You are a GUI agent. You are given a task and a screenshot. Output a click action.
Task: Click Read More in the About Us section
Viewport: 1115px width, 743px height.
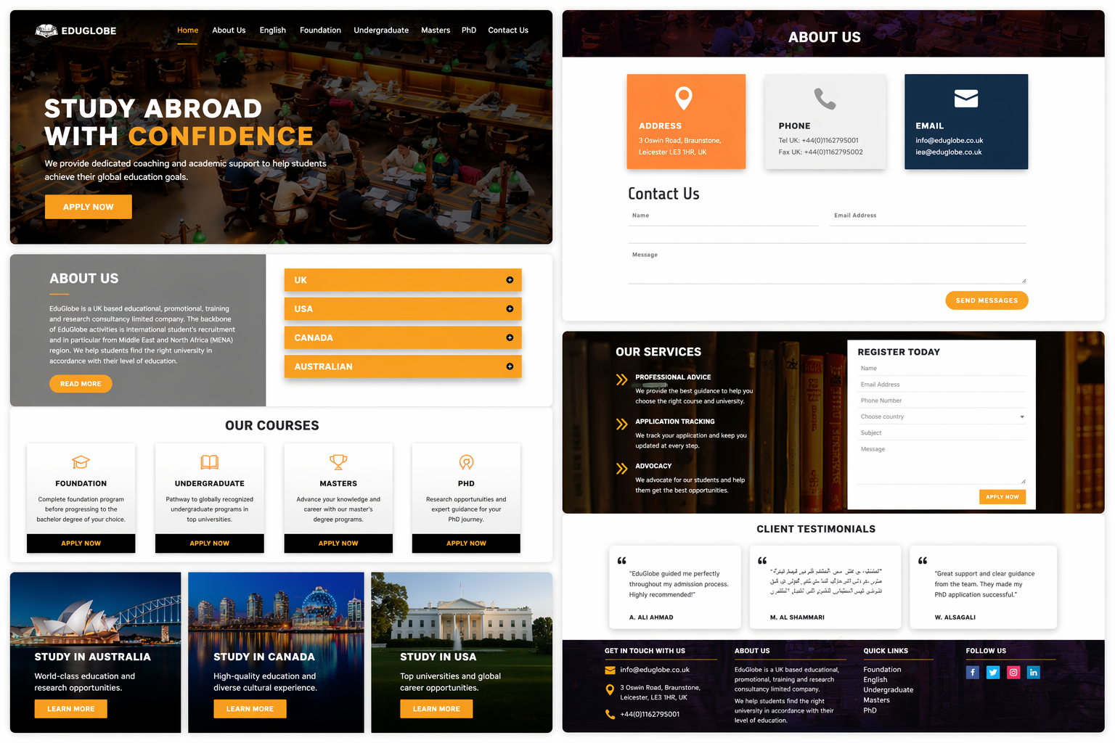[x=81, y=383]
